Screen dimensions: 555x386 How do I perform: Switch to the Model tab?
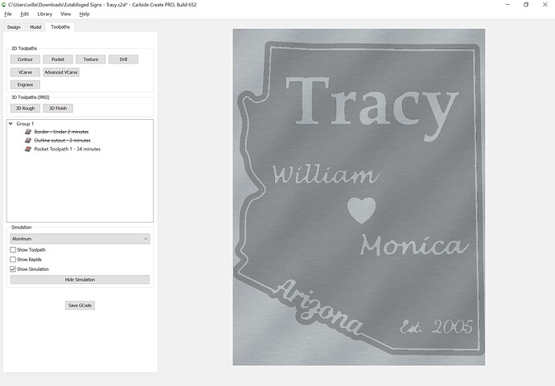pyautogui.click(x=35, y=27)
